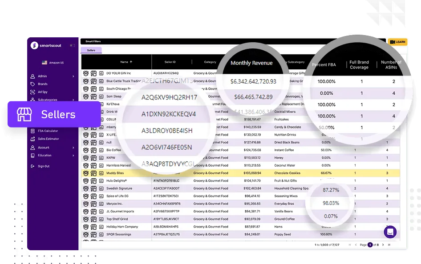Image resolution: width=421 pixels, height=264 pixels.
Task: Click the storefront icon for DO YOUR GIN Inc
Action: coord(94,73)
